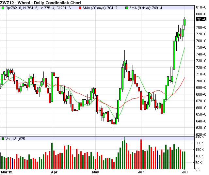Click the red SMA (20 days) legend swatch

80,8
